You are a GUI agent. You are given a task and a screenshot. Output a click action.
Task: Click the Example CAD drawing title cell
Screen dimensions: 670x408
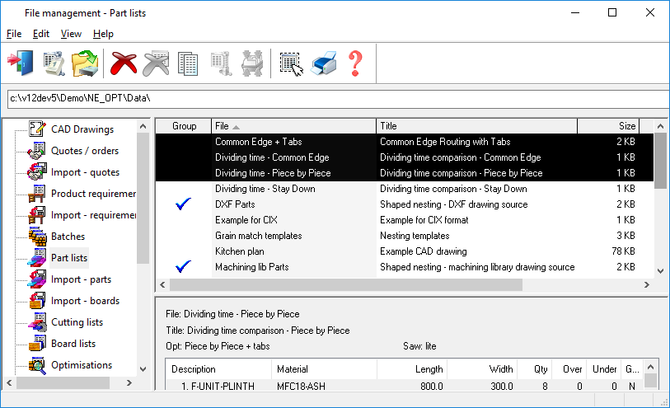(x=424, y=251)
